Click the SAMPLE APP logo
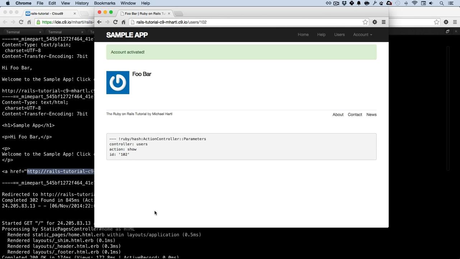The height and width of the screenshot is (259, 460). (x=127, y=35)
